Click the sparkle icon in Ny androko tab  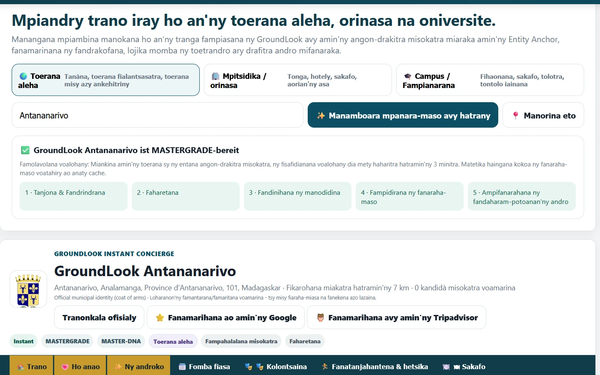tap(118, 367)
